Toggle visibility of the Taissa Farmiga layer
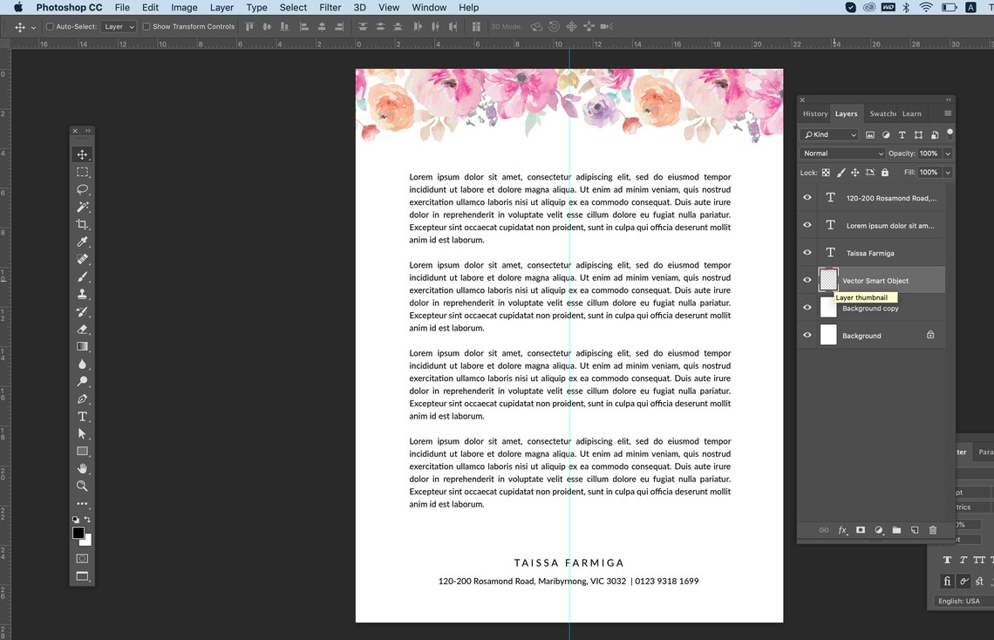Screen dimensions: 994x640 pos(806,252)
